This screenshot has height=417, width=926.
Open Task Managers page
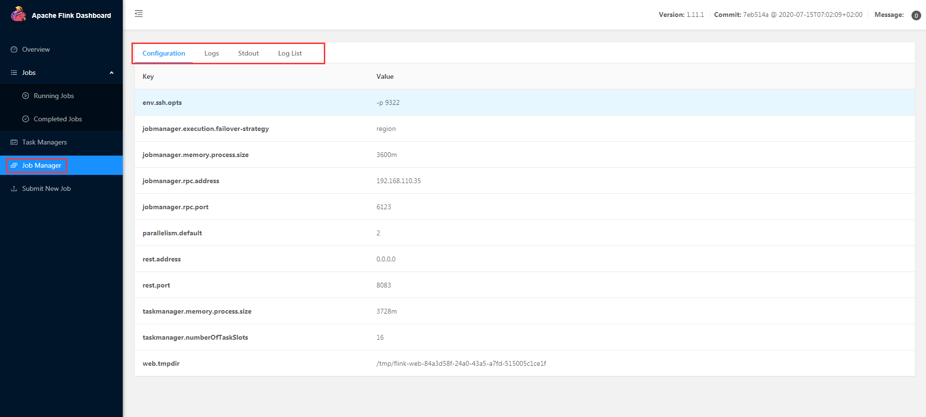(x=61, y=142)
